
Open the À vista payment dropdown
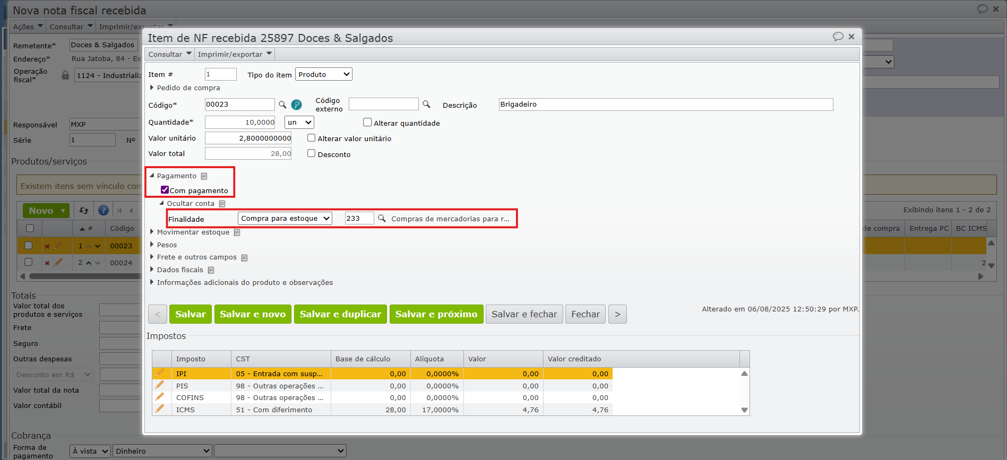[90, 451]
